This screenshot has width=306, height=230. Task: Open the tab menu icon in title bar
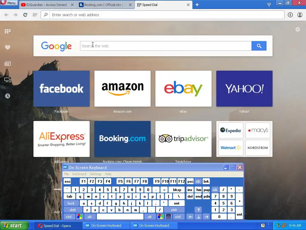point(269,5)
